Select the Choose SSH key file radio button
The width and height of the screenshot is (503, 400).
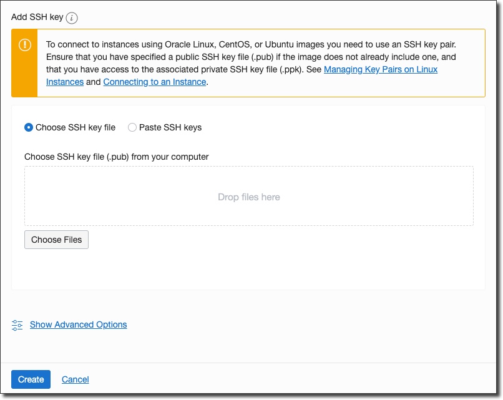(29, 127)
